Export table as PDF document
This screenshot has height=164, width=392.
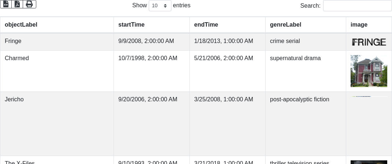tap(17, 4)
